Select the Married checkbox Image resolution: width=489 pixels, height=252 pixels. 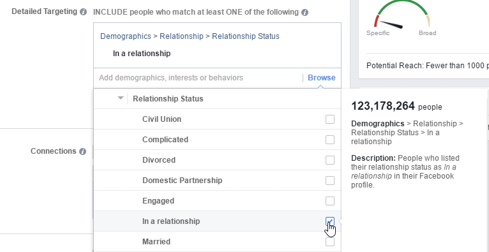click(x=329, y=242)
